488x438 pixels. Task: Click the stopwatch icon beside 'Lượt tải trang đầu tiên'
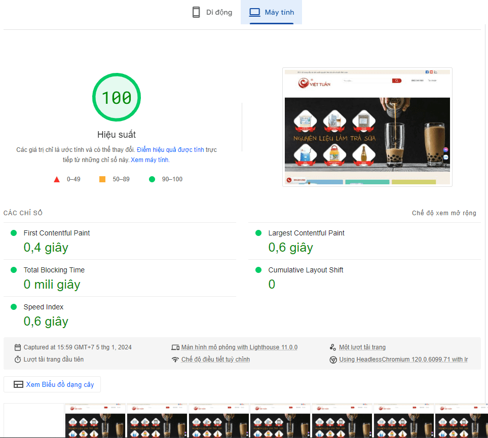tap(18, 360)
